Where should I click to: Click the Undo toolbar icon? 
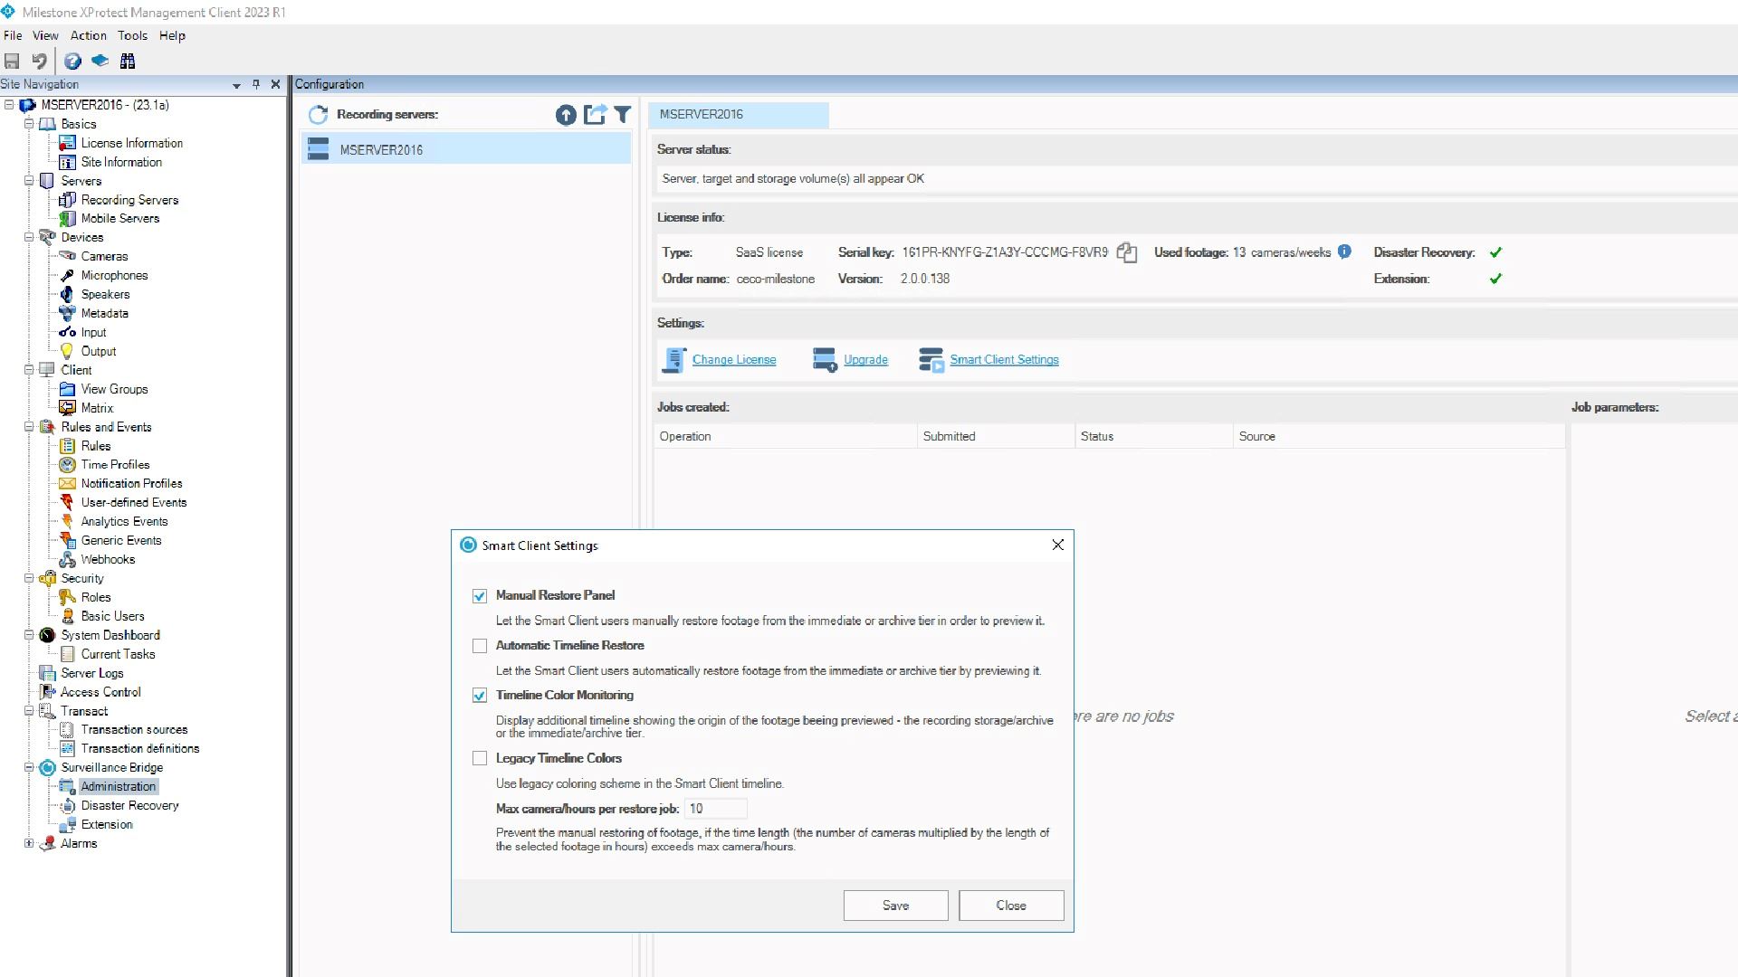click(39, 62)
